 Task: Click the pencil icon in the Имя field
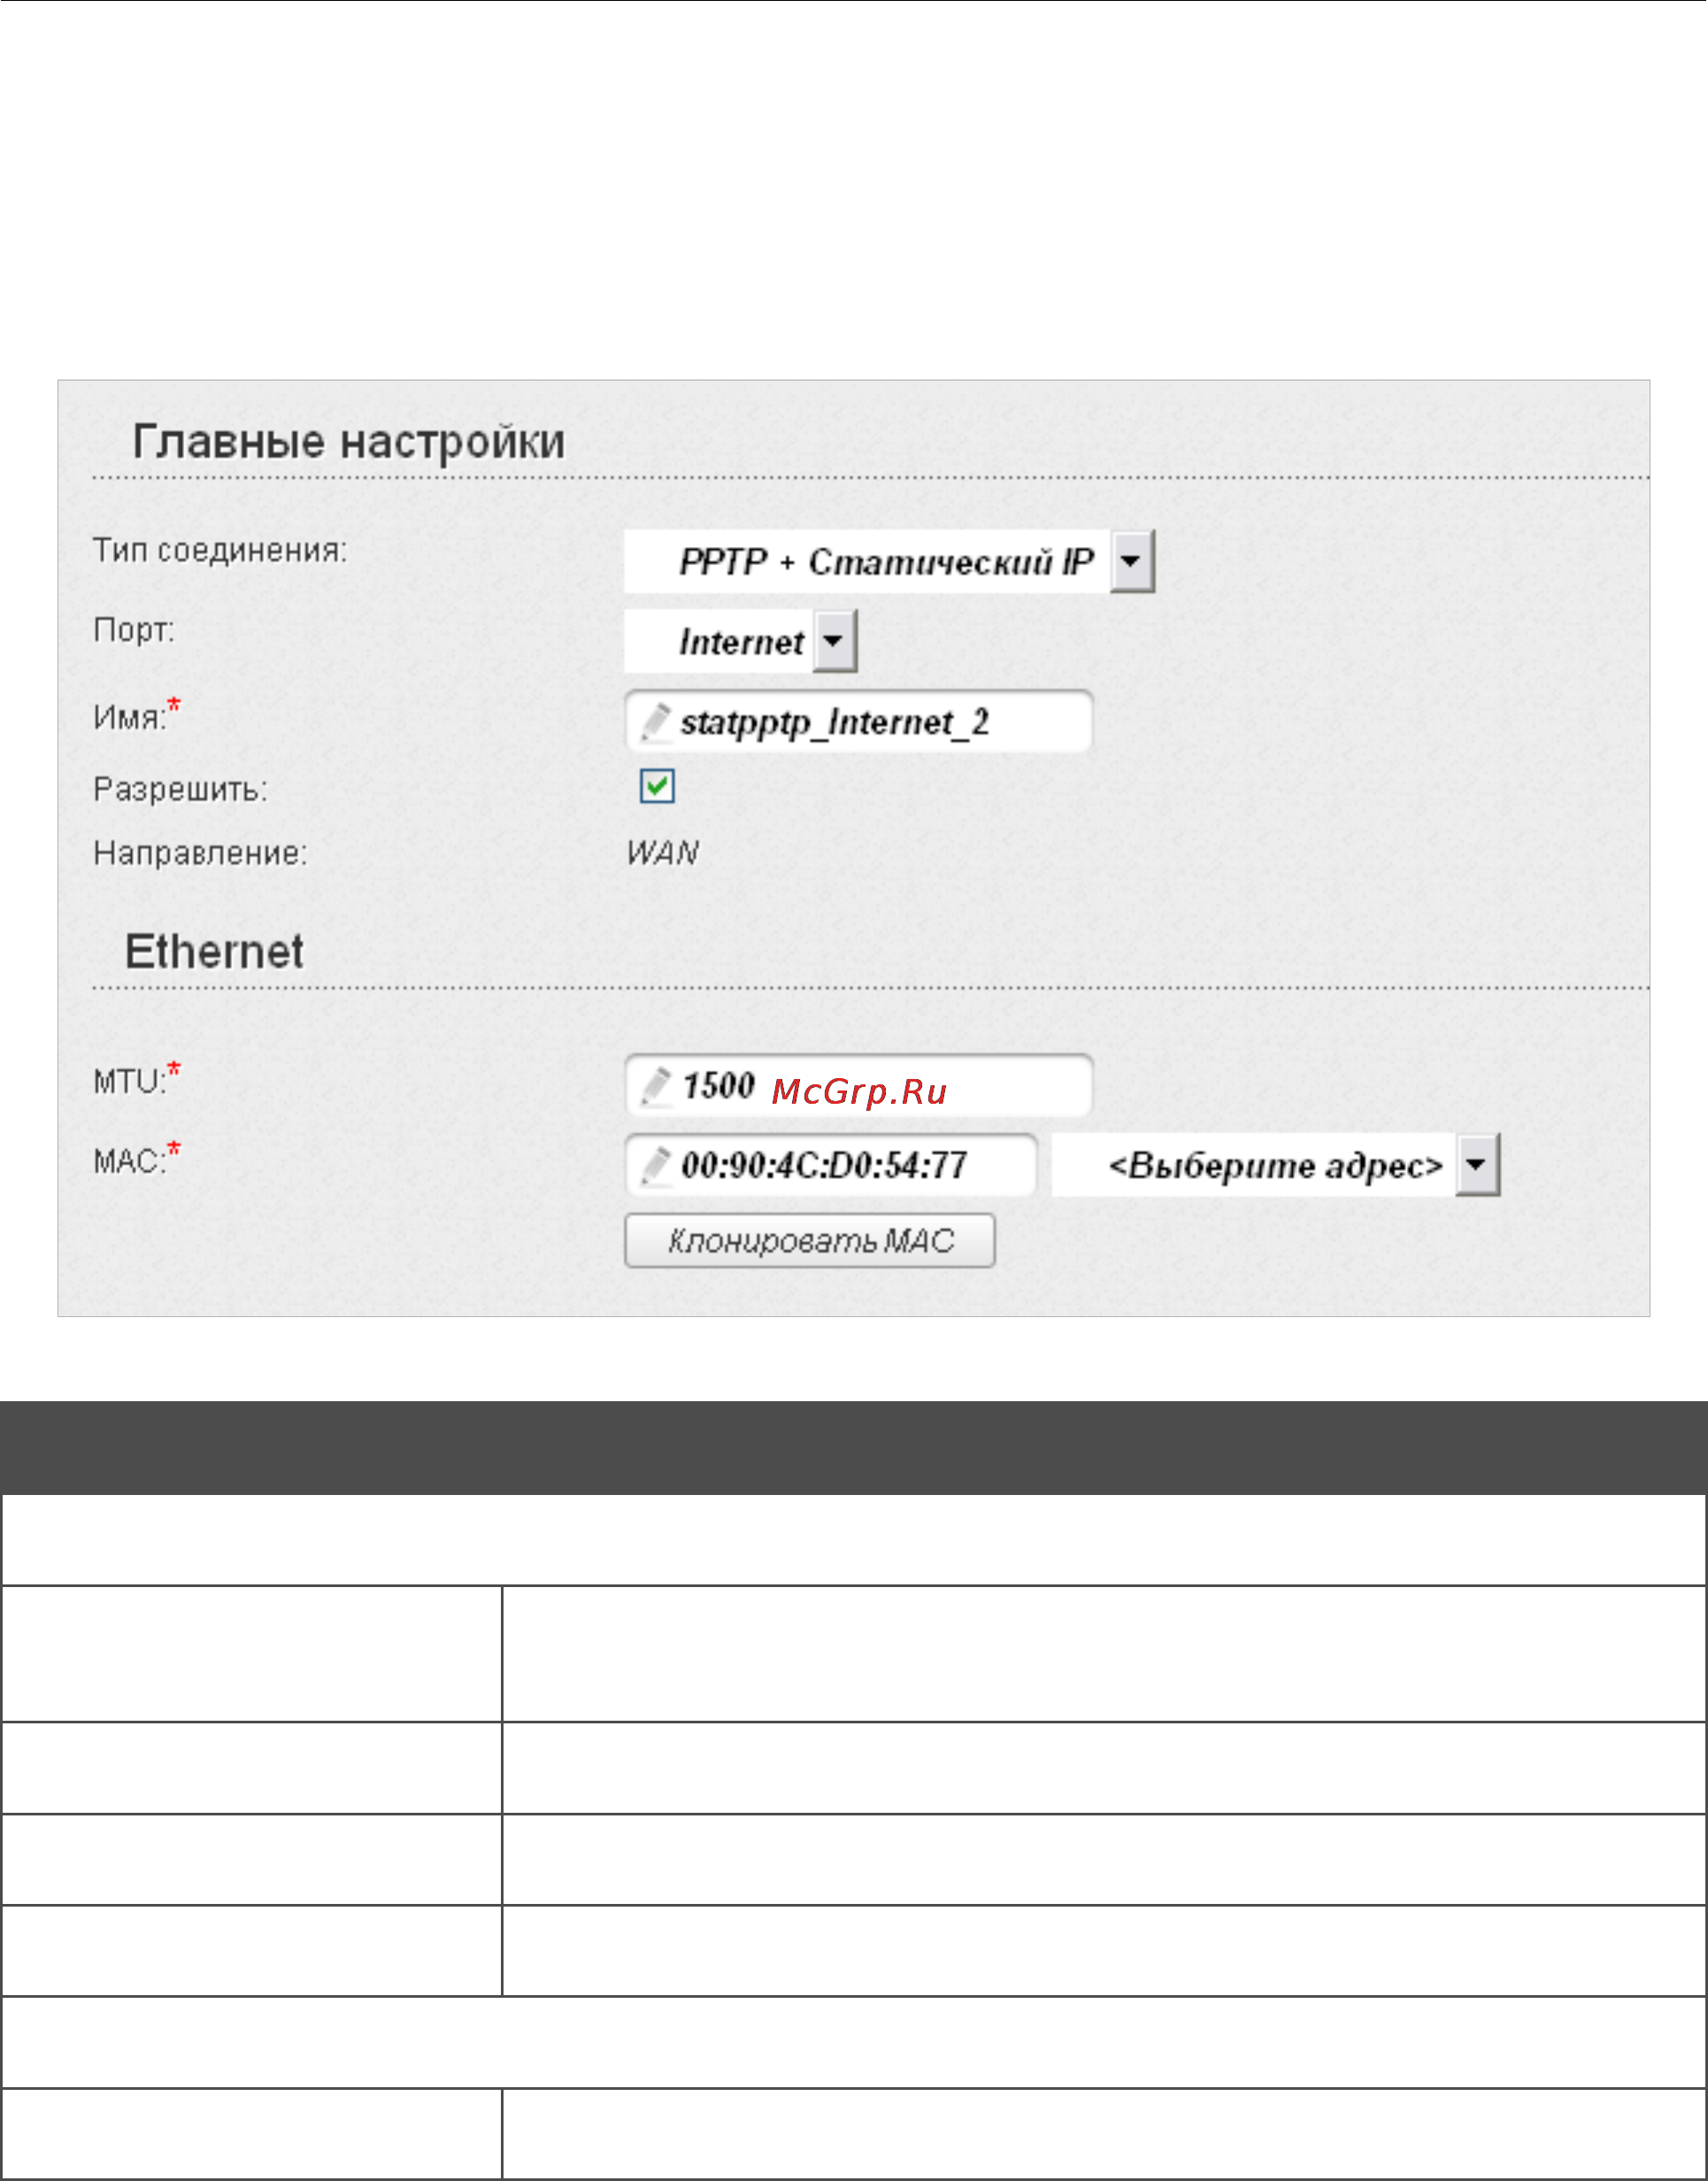[x=655, y=722]
